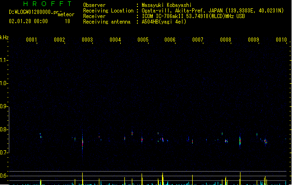The width and height of the screenshot is (292, 185).
Task: Click the 0.6 kHz axis label
Action: [3, 176]
